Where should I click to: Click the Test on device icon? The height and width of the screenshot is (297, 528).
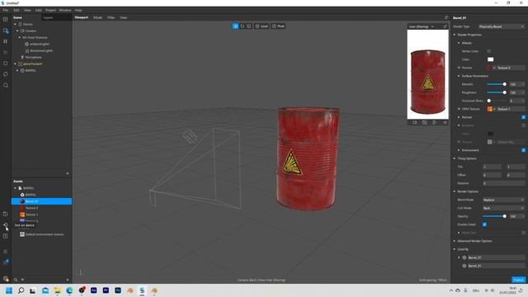pos(6,224)
